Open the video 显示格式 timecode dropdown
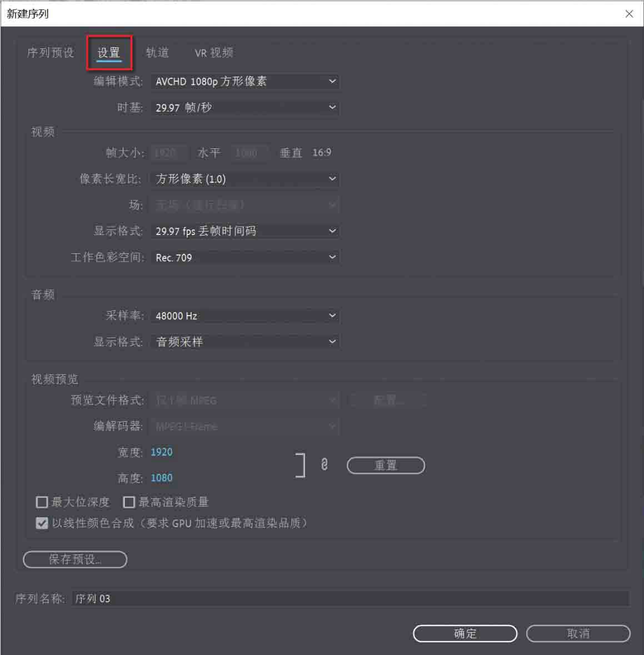 245,231
